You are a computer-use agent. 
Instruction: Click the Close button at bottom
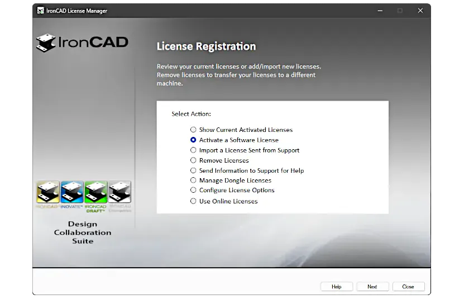coord(408,287)
